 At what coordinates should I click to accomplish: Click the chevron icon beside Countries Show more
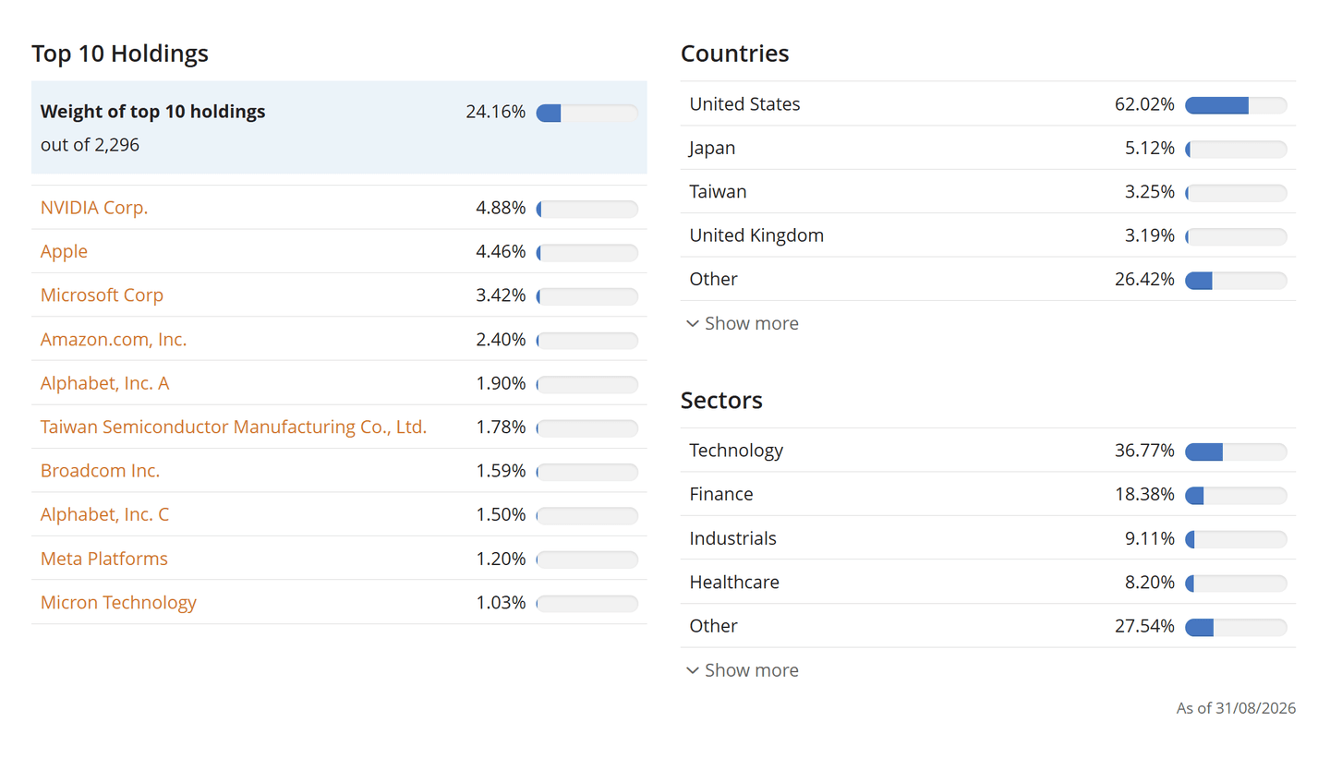click(693, 324)
